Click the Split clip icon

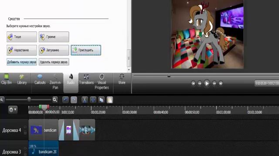point(93,100)
